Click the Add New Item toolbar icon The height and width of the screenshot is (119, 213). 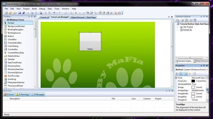tap(14, 13)
